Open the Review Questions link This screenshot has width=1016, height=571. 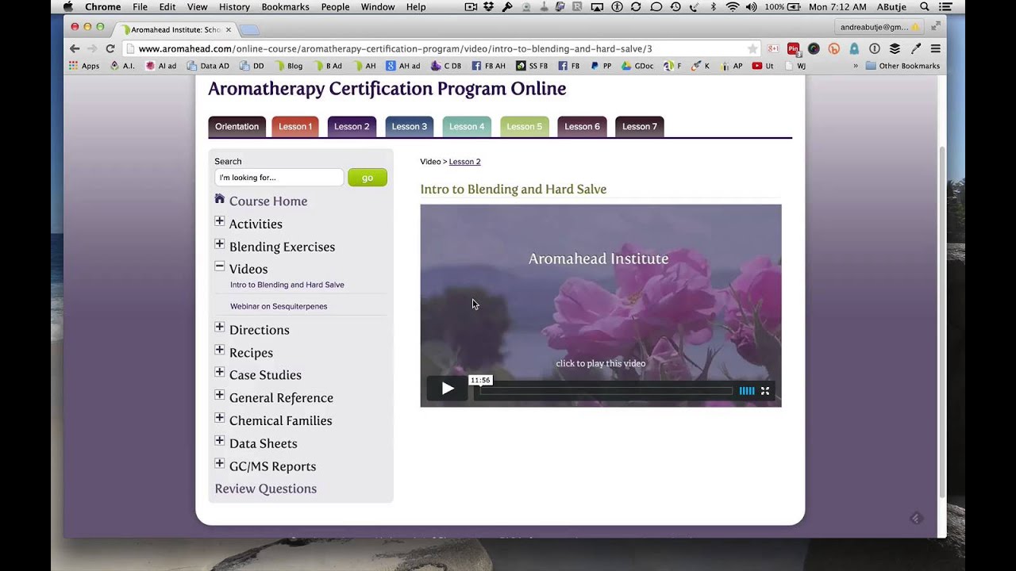click(266, 489)
